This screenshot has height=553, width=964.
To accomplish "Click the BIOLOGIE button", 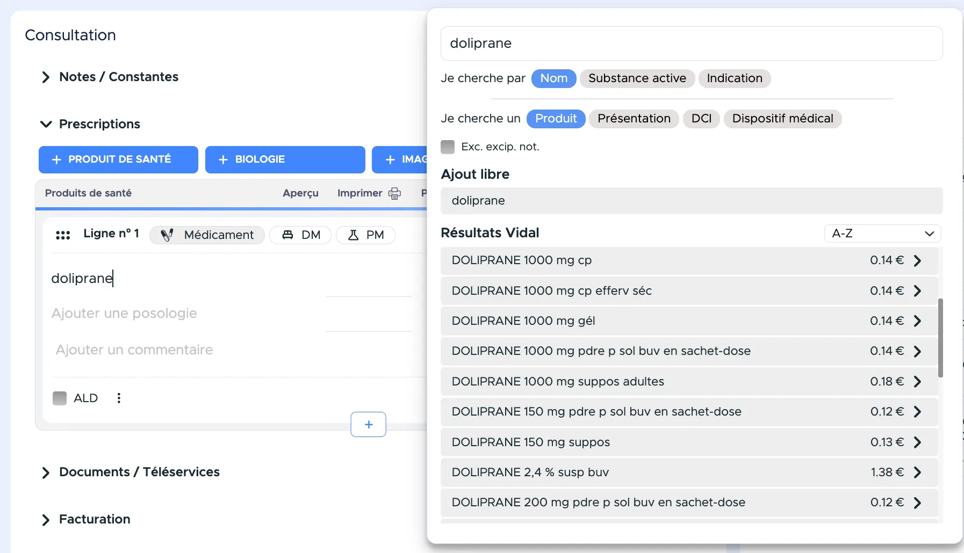I will click(x=285, y=159).
